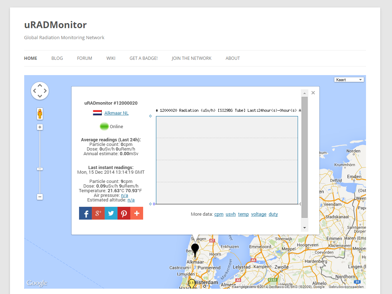This screenshot has width=392, height=294.
Task: Open the WIKI menu item
Action: pyautogui.click(x=111, y=58)
